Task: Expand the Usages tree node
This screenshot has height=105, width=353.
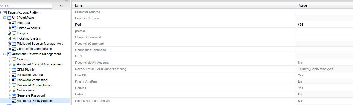Action: pyautogui.click(x=10, y=33)
